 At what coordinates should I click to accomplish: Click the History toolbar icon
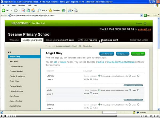coord(64,10)
